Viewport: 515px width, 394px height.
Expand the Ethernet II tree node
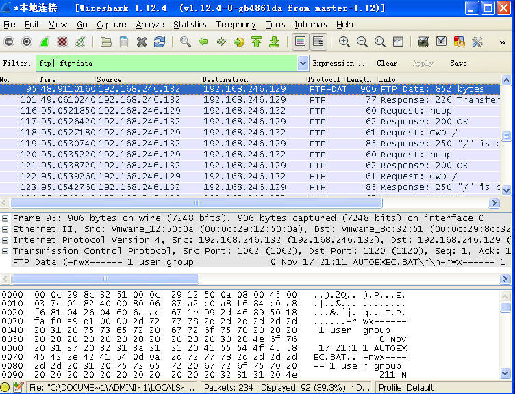pyautogui.click(x=5, y=229)
